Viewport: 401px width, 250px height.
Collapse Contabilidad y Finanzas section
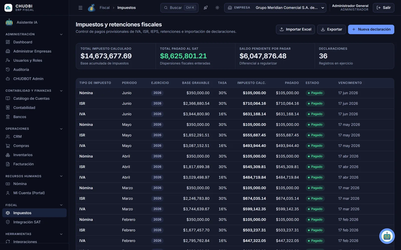(x=61, y=91)
